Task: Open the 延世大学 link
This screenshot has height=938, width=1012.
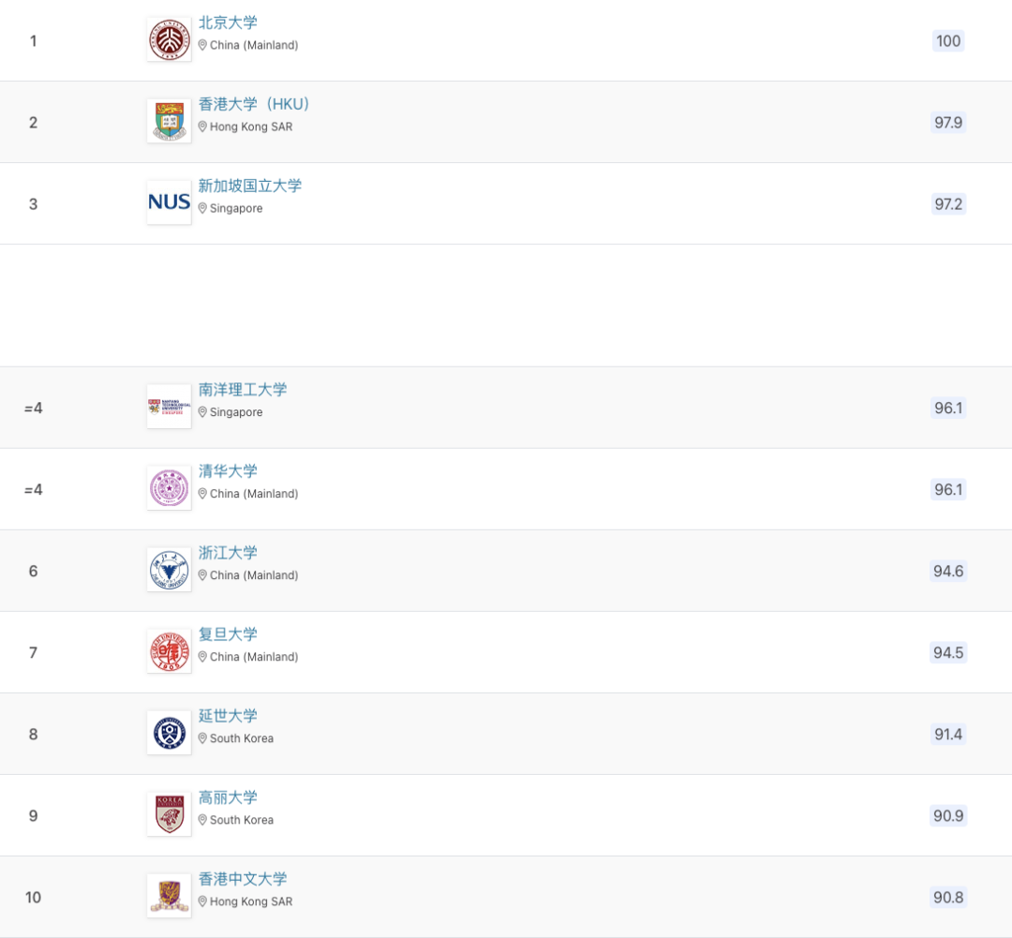Action: coord(228,716)
